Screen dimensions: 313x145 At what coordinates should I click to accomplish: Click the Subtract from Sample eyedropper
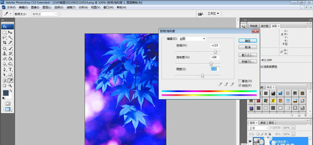[232, 85]
